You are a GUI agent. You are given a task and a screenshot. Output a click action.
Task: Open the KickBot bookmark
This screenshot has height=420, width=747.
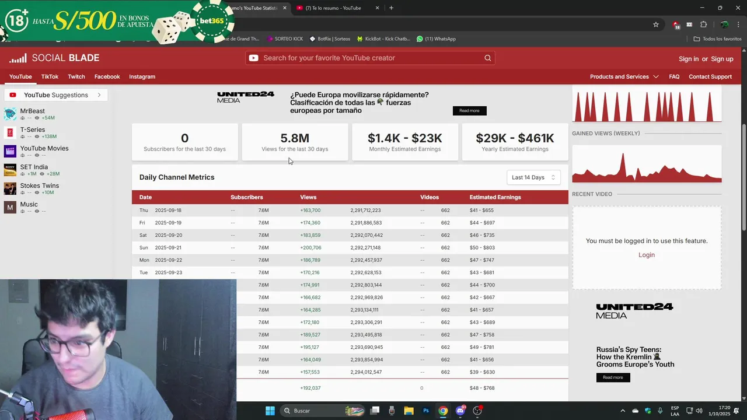tap(383, 38)
